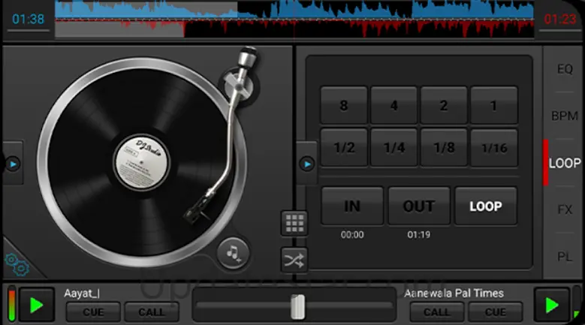Choose the 1/8 beat loop
The image size is (585, 325).
(x=444, y=148)
